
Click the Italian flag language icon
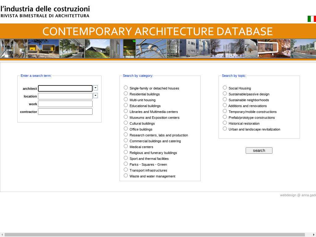coord(311,19)
